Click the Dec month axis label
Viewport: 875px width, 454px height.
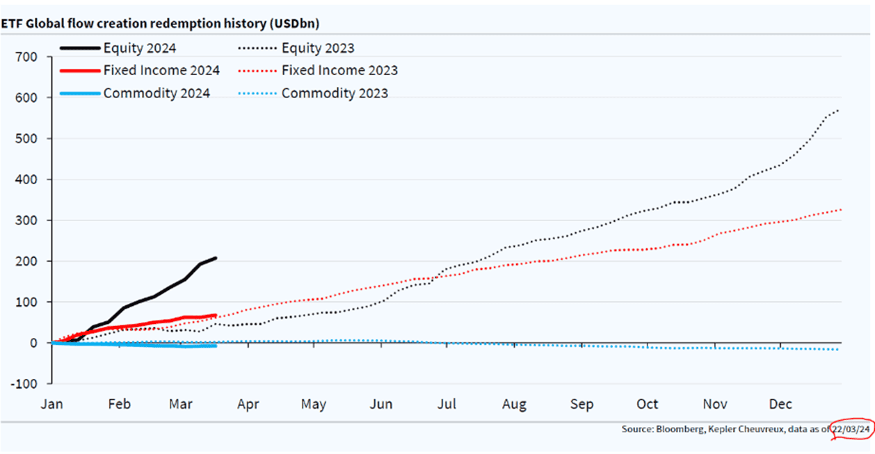coord(782,404)
